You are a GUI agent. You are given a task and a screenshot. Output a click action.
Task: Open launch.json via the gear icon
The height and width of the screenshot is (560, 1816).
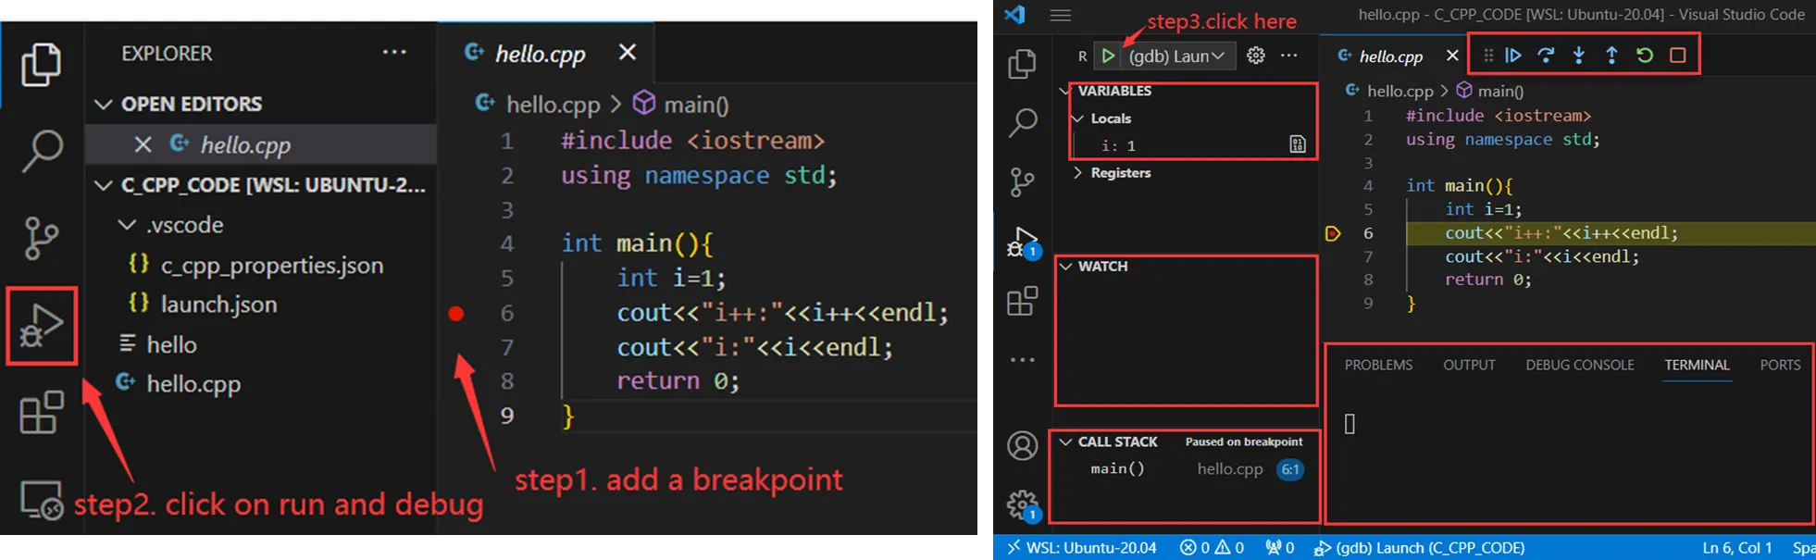1255,56
